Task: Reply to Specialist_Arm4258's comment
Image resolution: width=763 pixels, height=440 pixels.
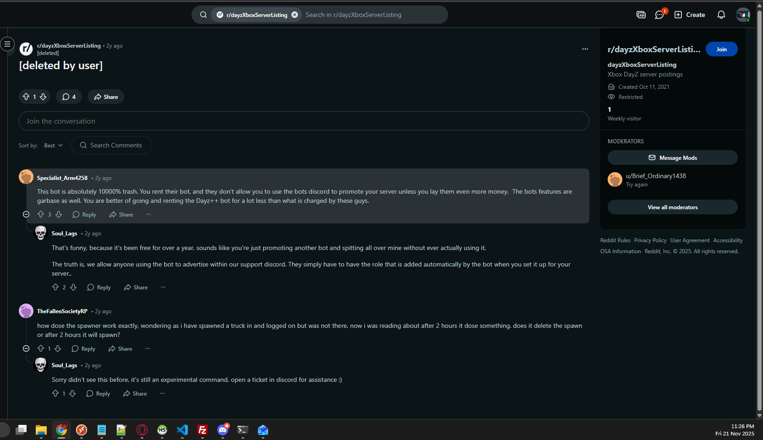Action: tap(84, 214)
